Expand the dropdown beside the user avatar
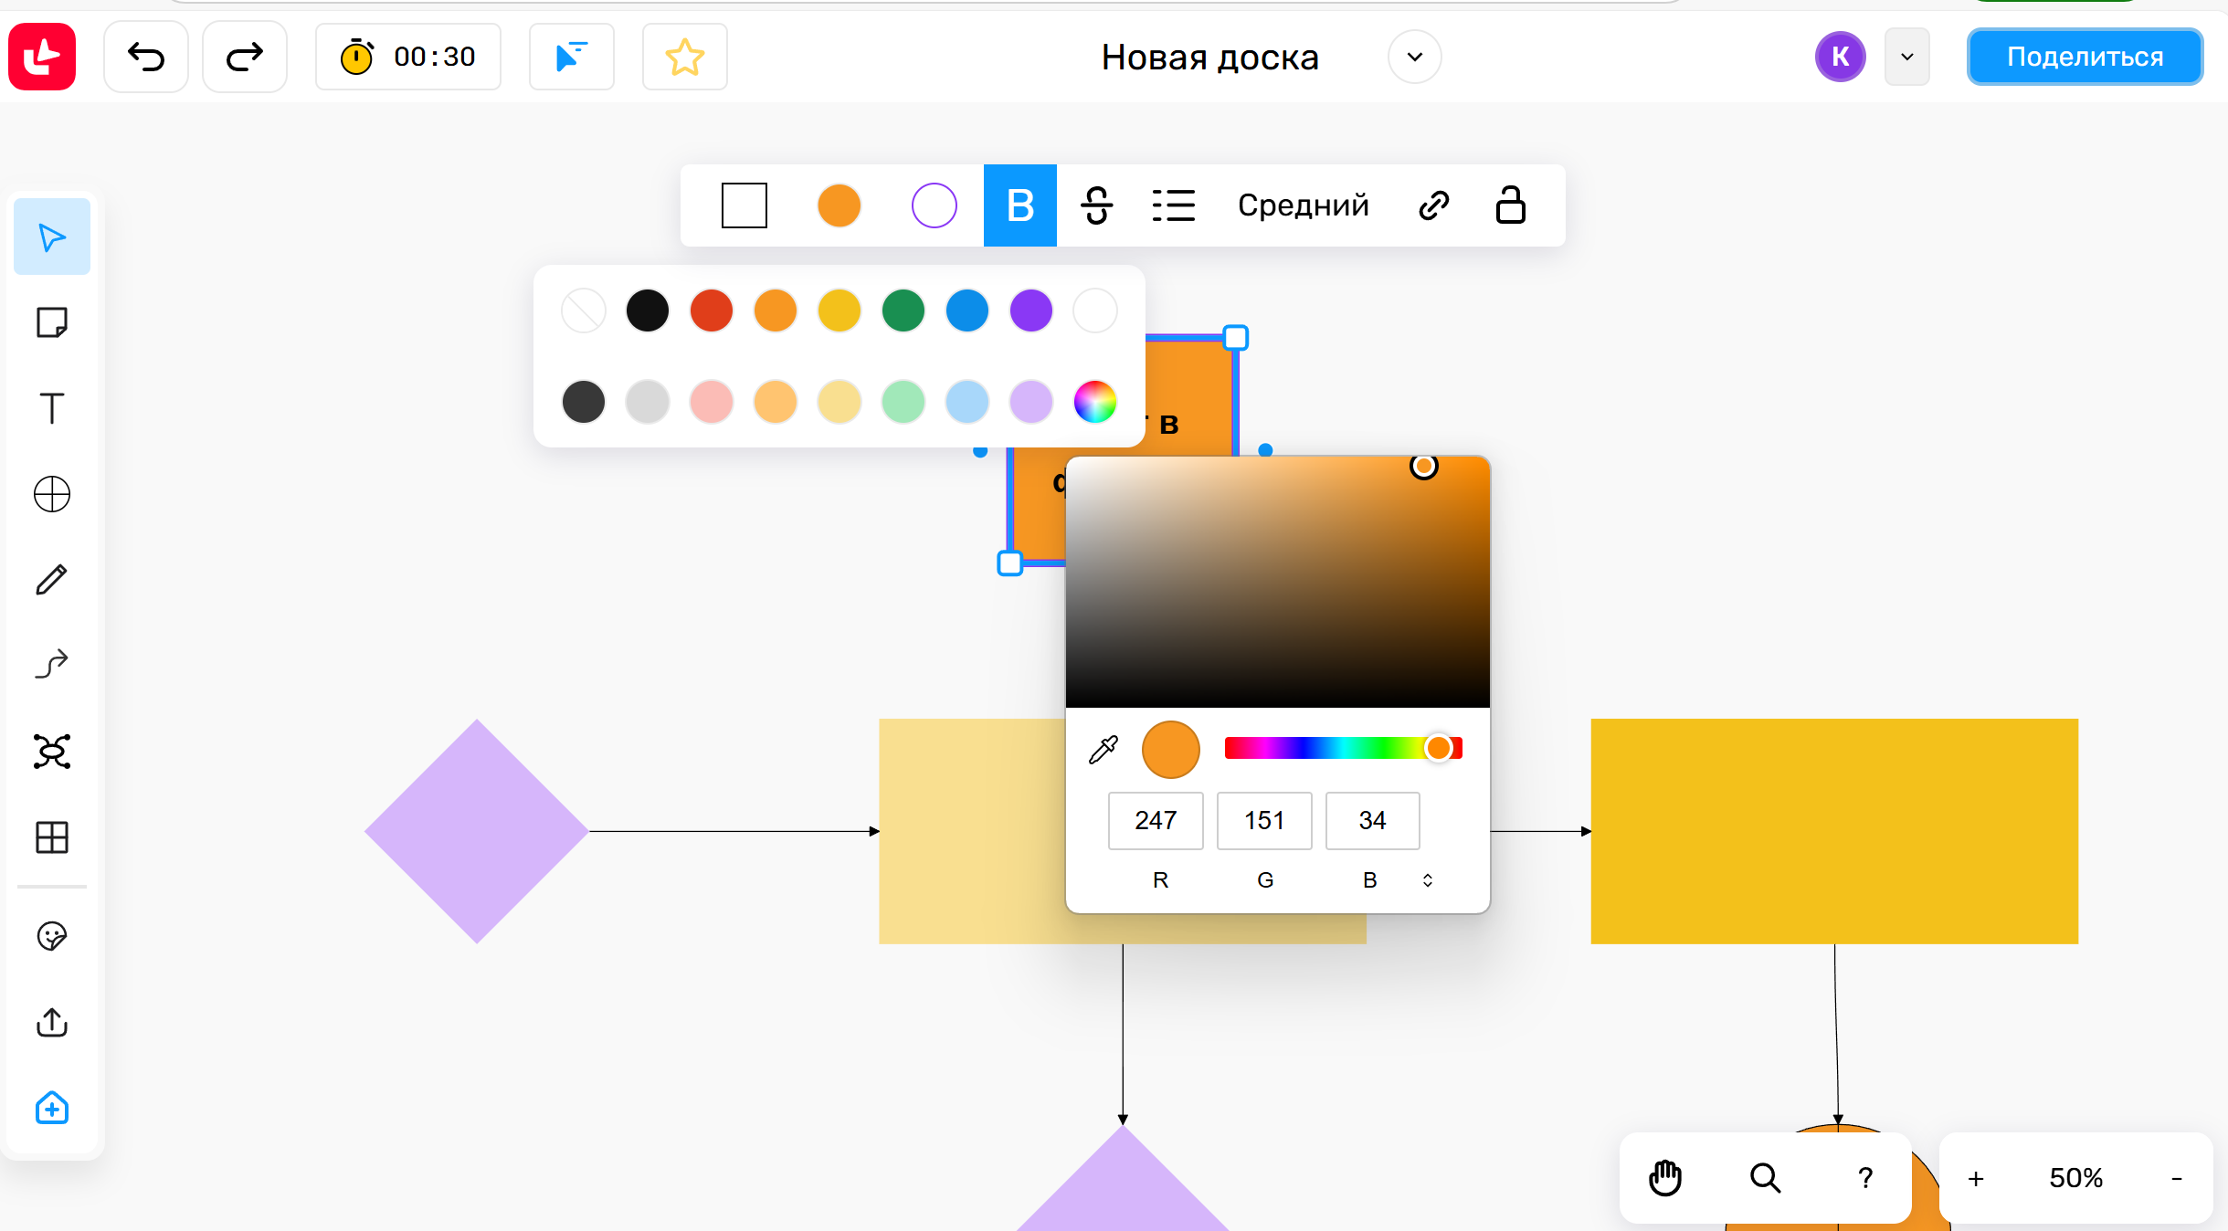Screen dimensions: 2228x1231 1907,57
